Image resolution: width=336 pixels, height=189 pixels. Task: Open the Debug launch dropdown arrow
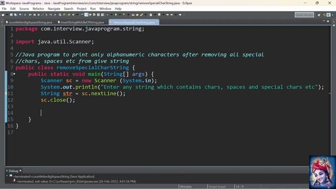(112, 15)
